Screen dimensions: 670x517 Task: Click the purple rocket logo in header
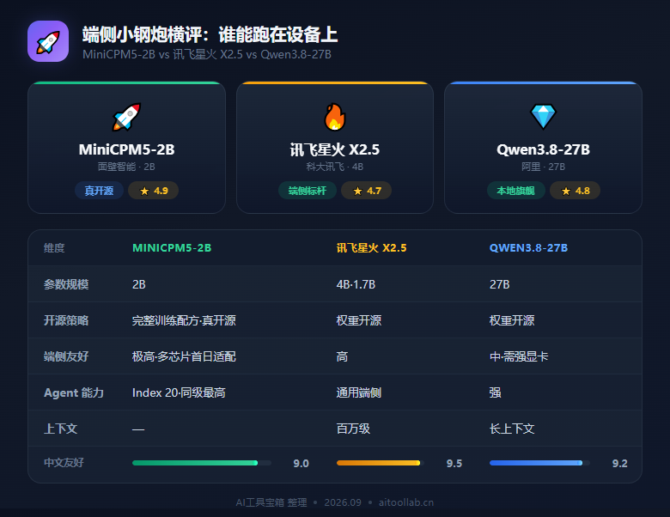(x=48, y=41)
